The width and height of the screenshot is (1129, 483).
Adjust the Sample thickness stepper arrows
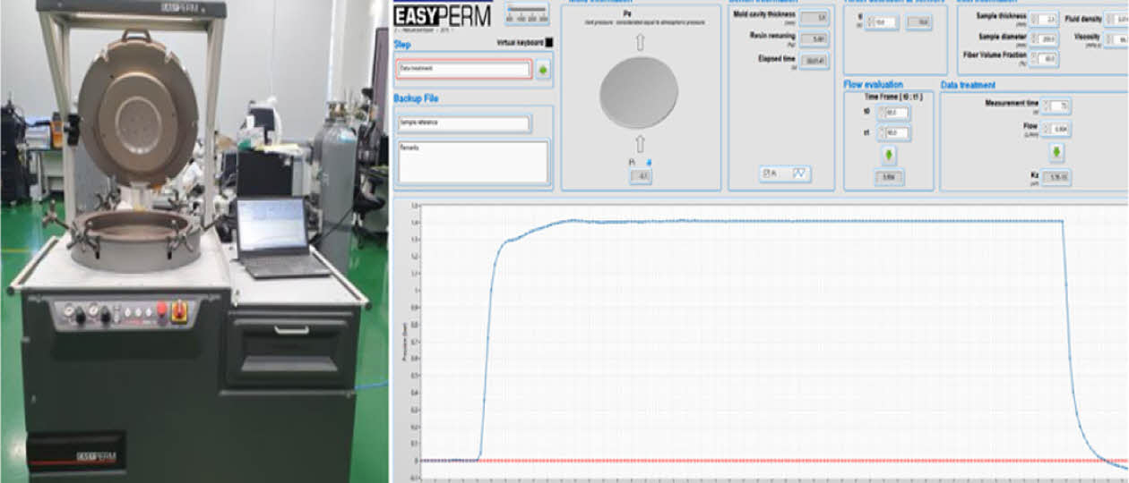click(1033, 19)
